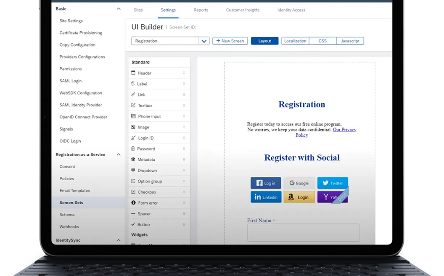
Task: Open the Our Privacy Policy link
Action: click(x=344, y=130)
